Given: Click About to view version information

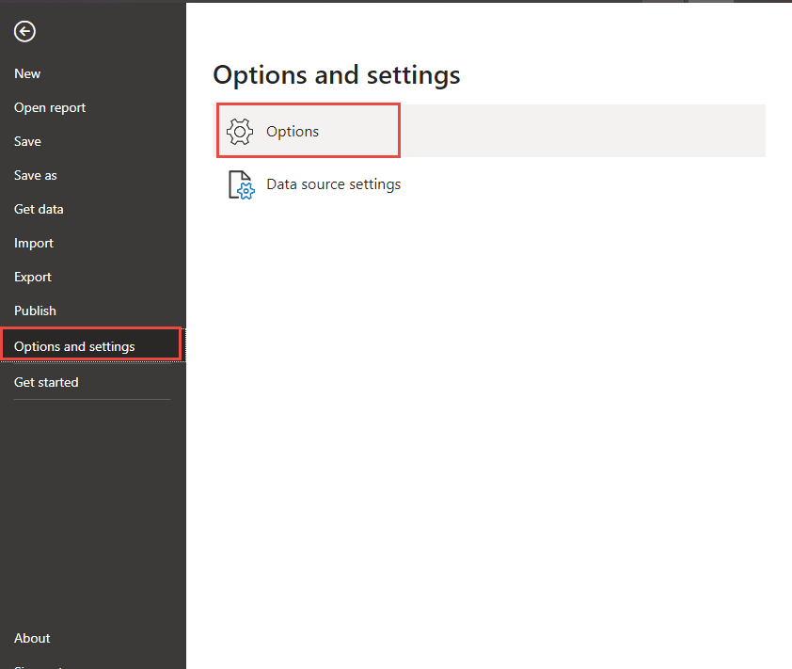Looking at the screenshot, I should [x=31, y=638].
